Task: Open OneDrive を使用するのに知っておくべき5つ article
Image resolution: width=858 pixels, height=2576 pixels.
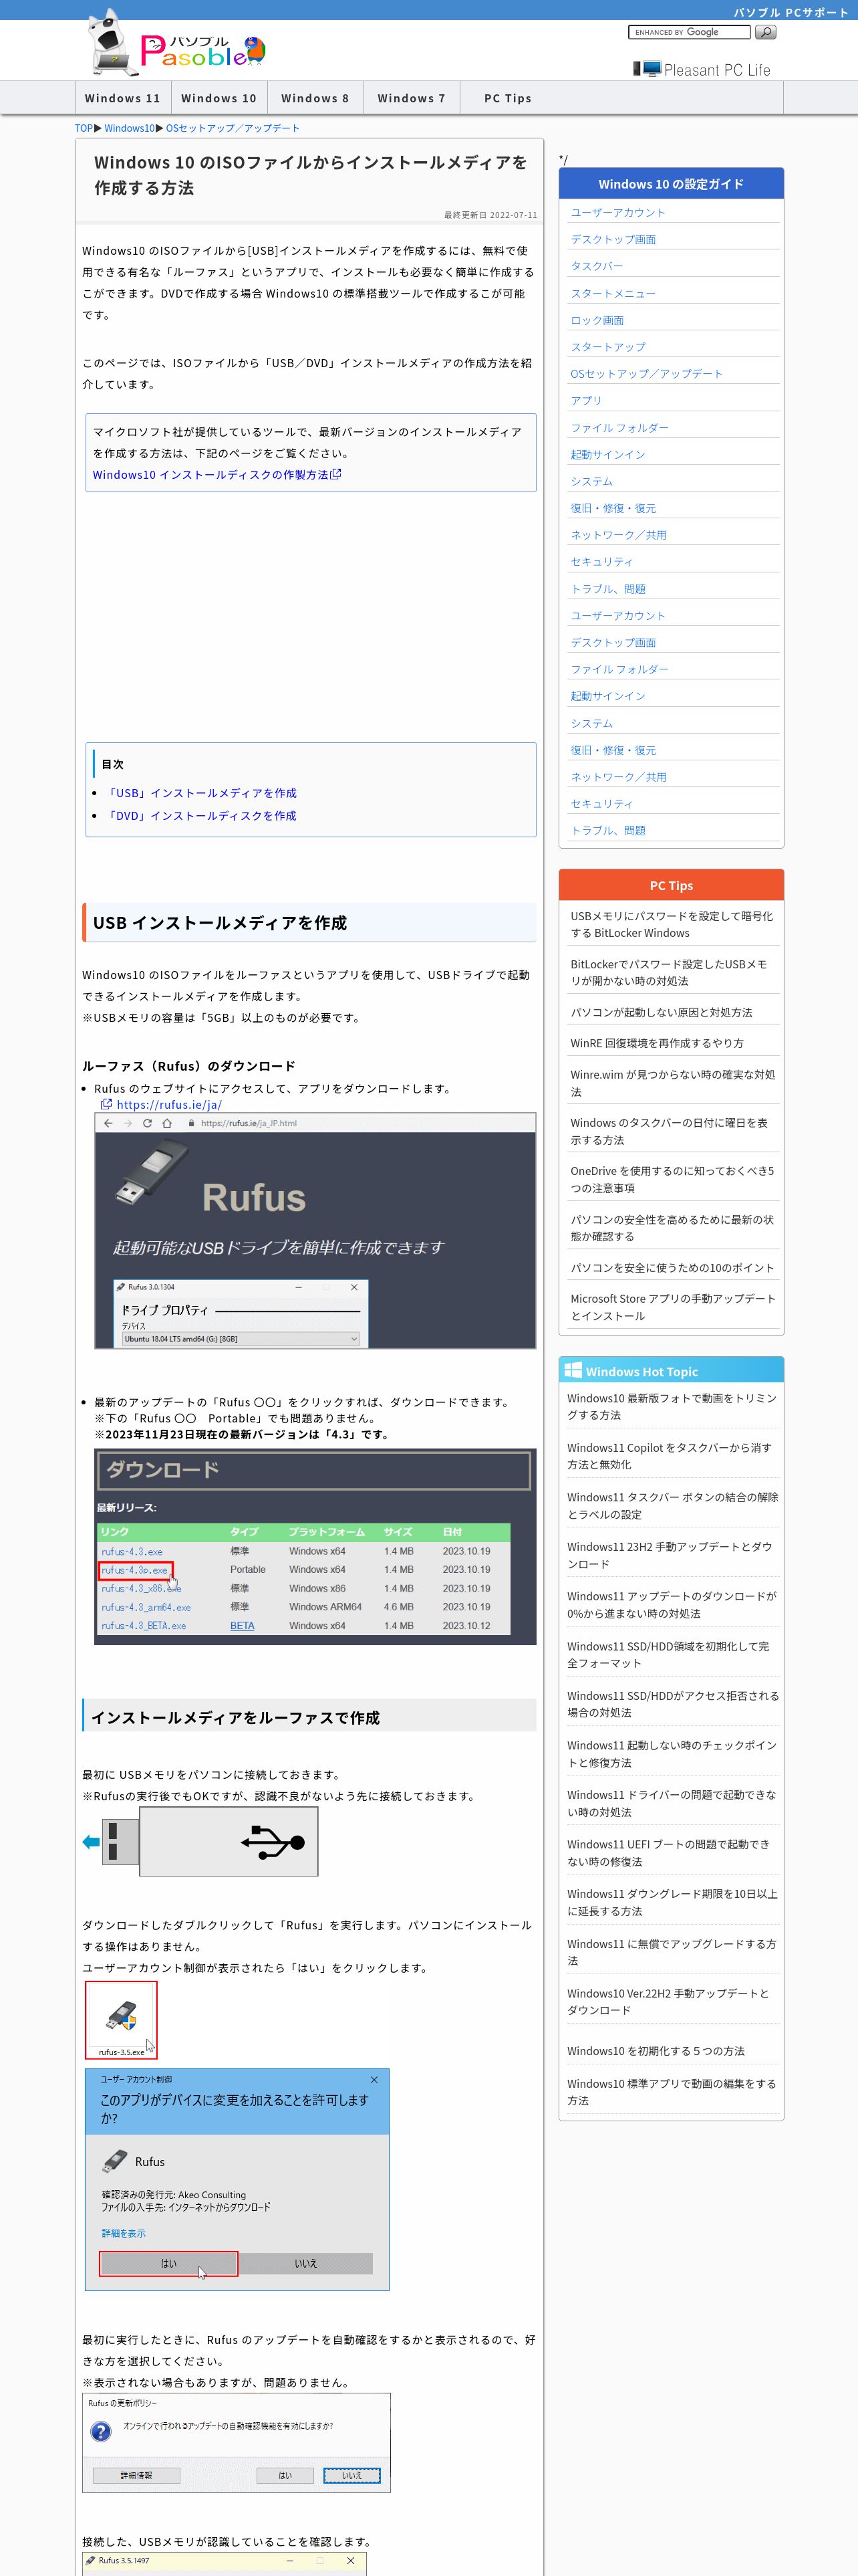Action: (672, 1180)
